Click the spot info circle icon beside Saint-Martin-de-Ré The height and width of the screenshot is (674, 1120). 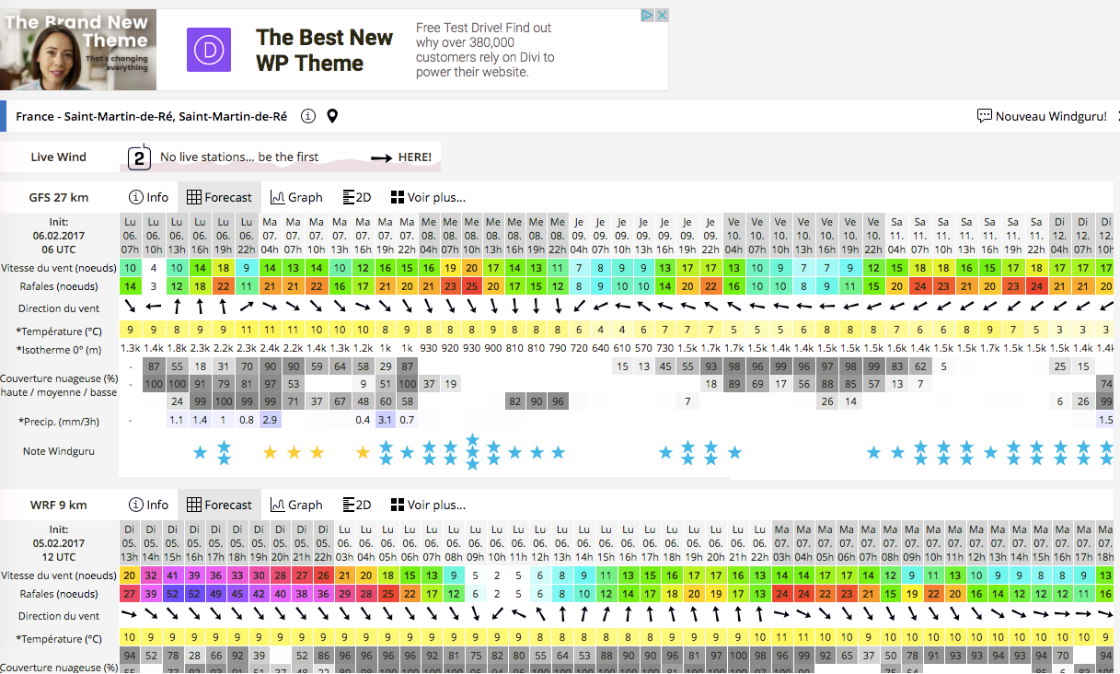point(308,116)
